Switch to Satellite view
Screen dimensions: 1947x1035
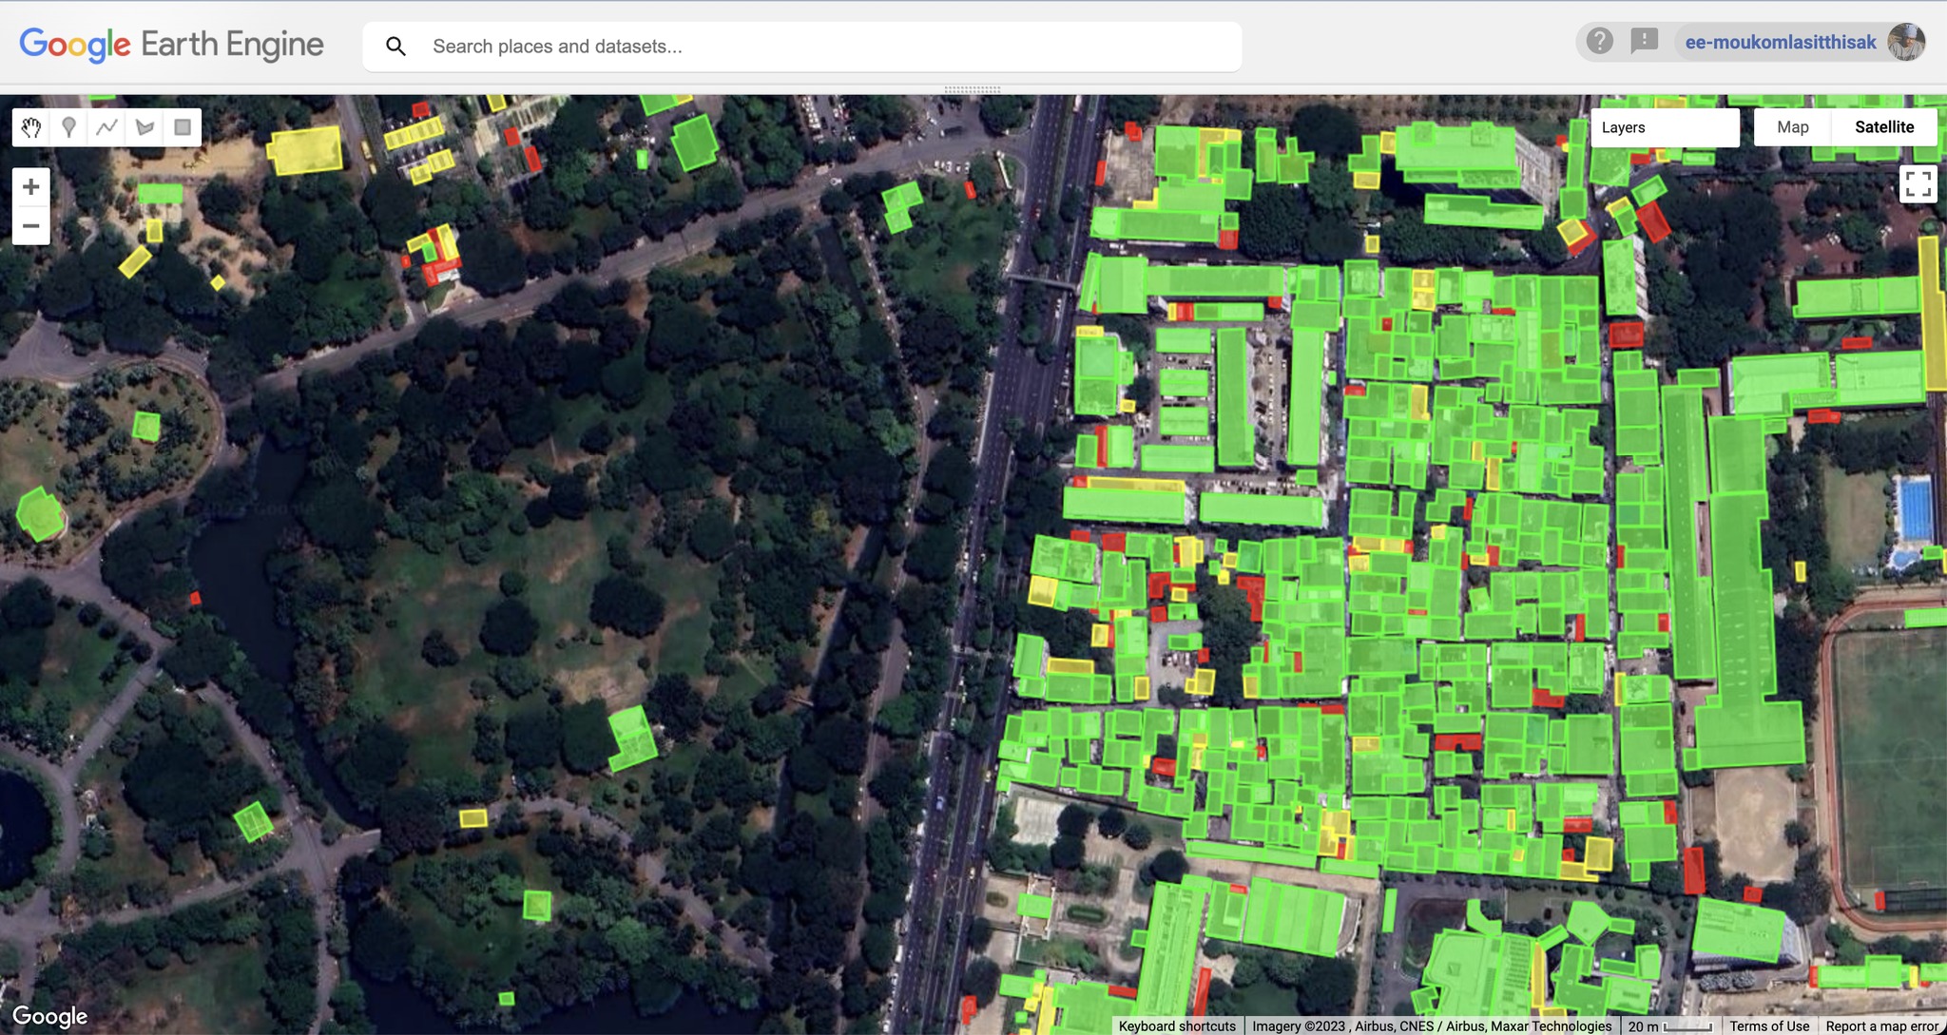[x=1884, y=127]
